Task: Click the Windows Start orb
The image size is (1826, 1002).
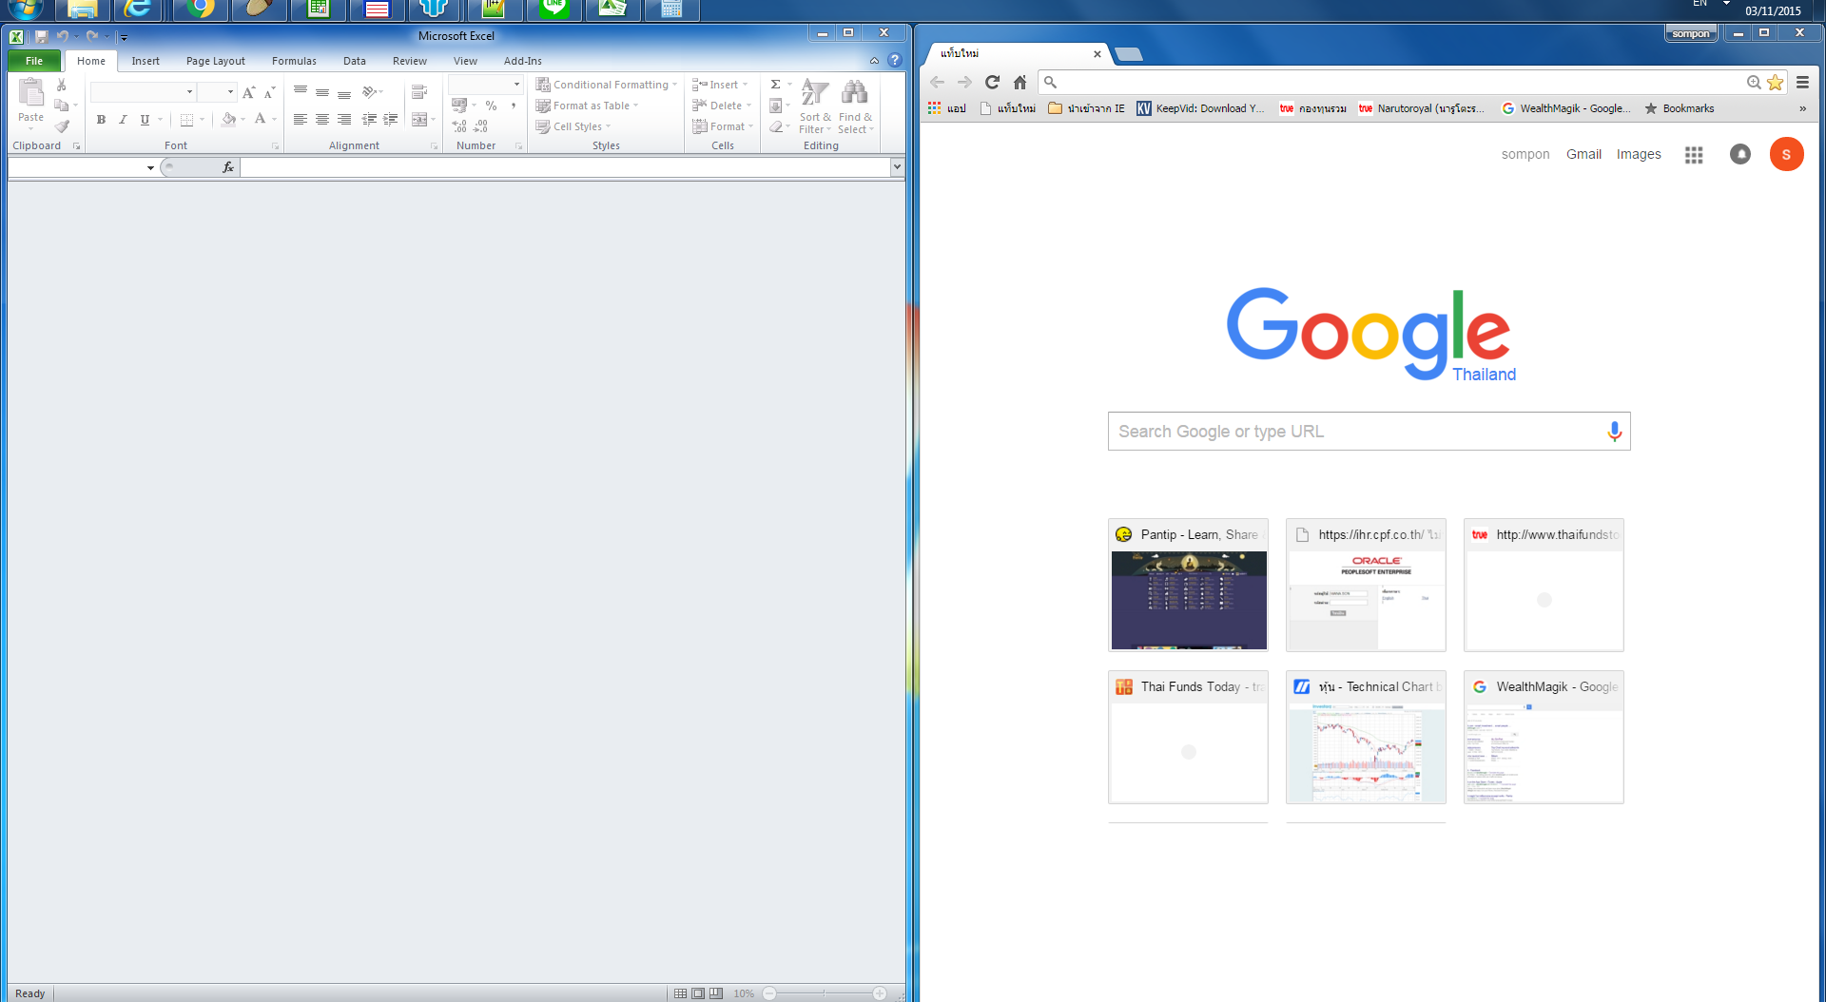Action: tap(25, 8)
